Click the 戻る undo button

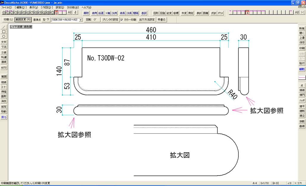click(4, 117)
